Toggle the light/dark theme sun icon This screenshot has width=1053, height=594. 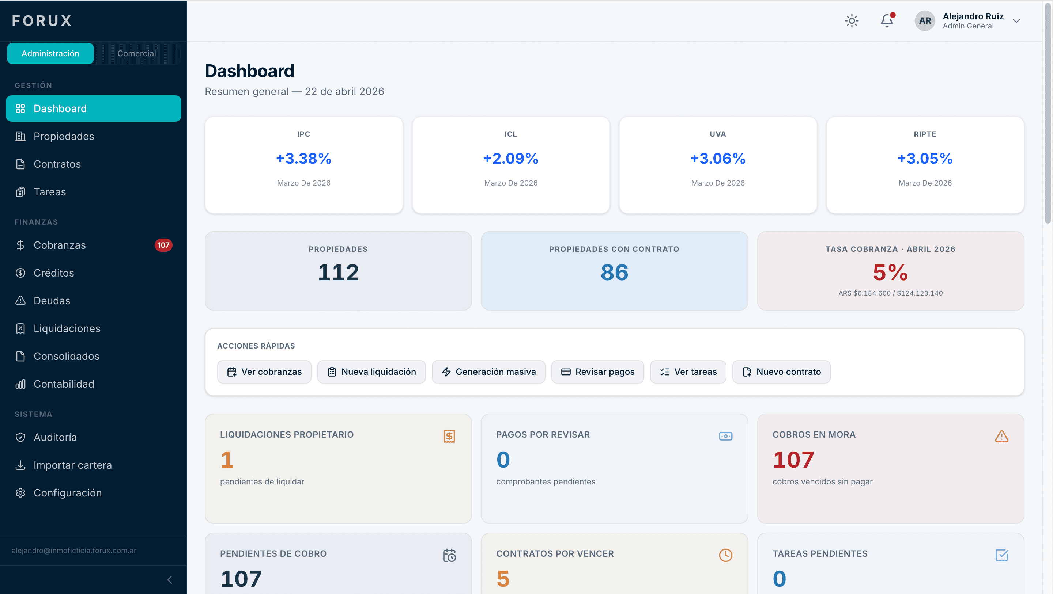[x=852, y=21]
